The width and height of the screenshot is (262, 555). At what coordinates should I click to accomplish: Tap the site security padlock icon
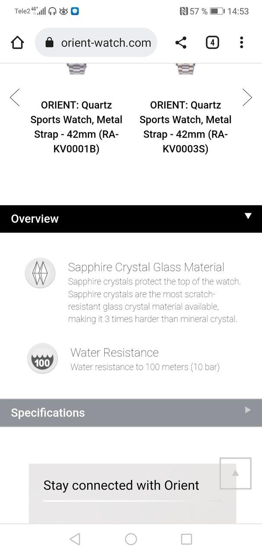[49, 42]
